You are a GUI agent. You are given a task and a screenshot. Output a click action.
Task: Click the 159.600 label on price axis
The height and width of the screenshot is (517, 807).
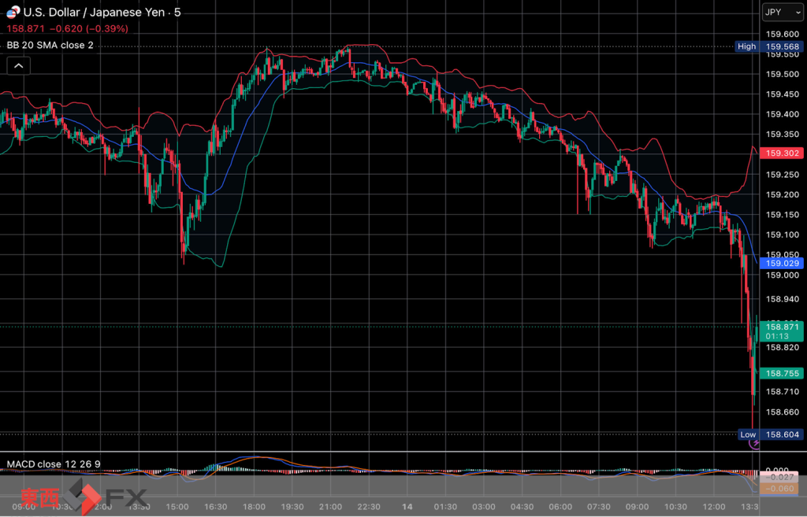(x=783, y=35)
